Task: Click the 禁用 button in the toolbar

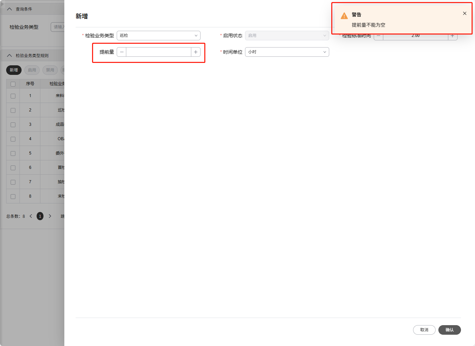Action: [x=50, y=70]
